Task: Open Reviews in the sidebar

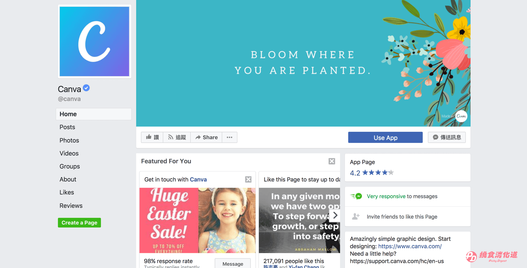Action: (x=71, y=206)
